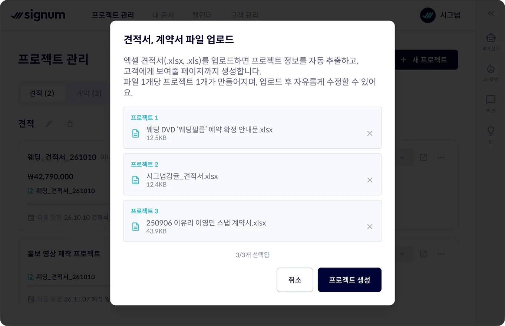Click the pencil edit icon beside 견적
This screenshot has width=505, height=326.
(x=49, y=124)
